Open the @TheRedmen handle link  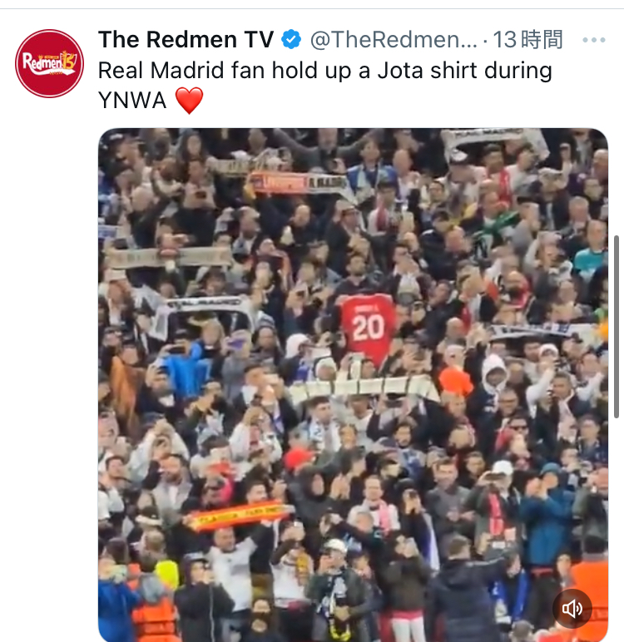point(394,40)
